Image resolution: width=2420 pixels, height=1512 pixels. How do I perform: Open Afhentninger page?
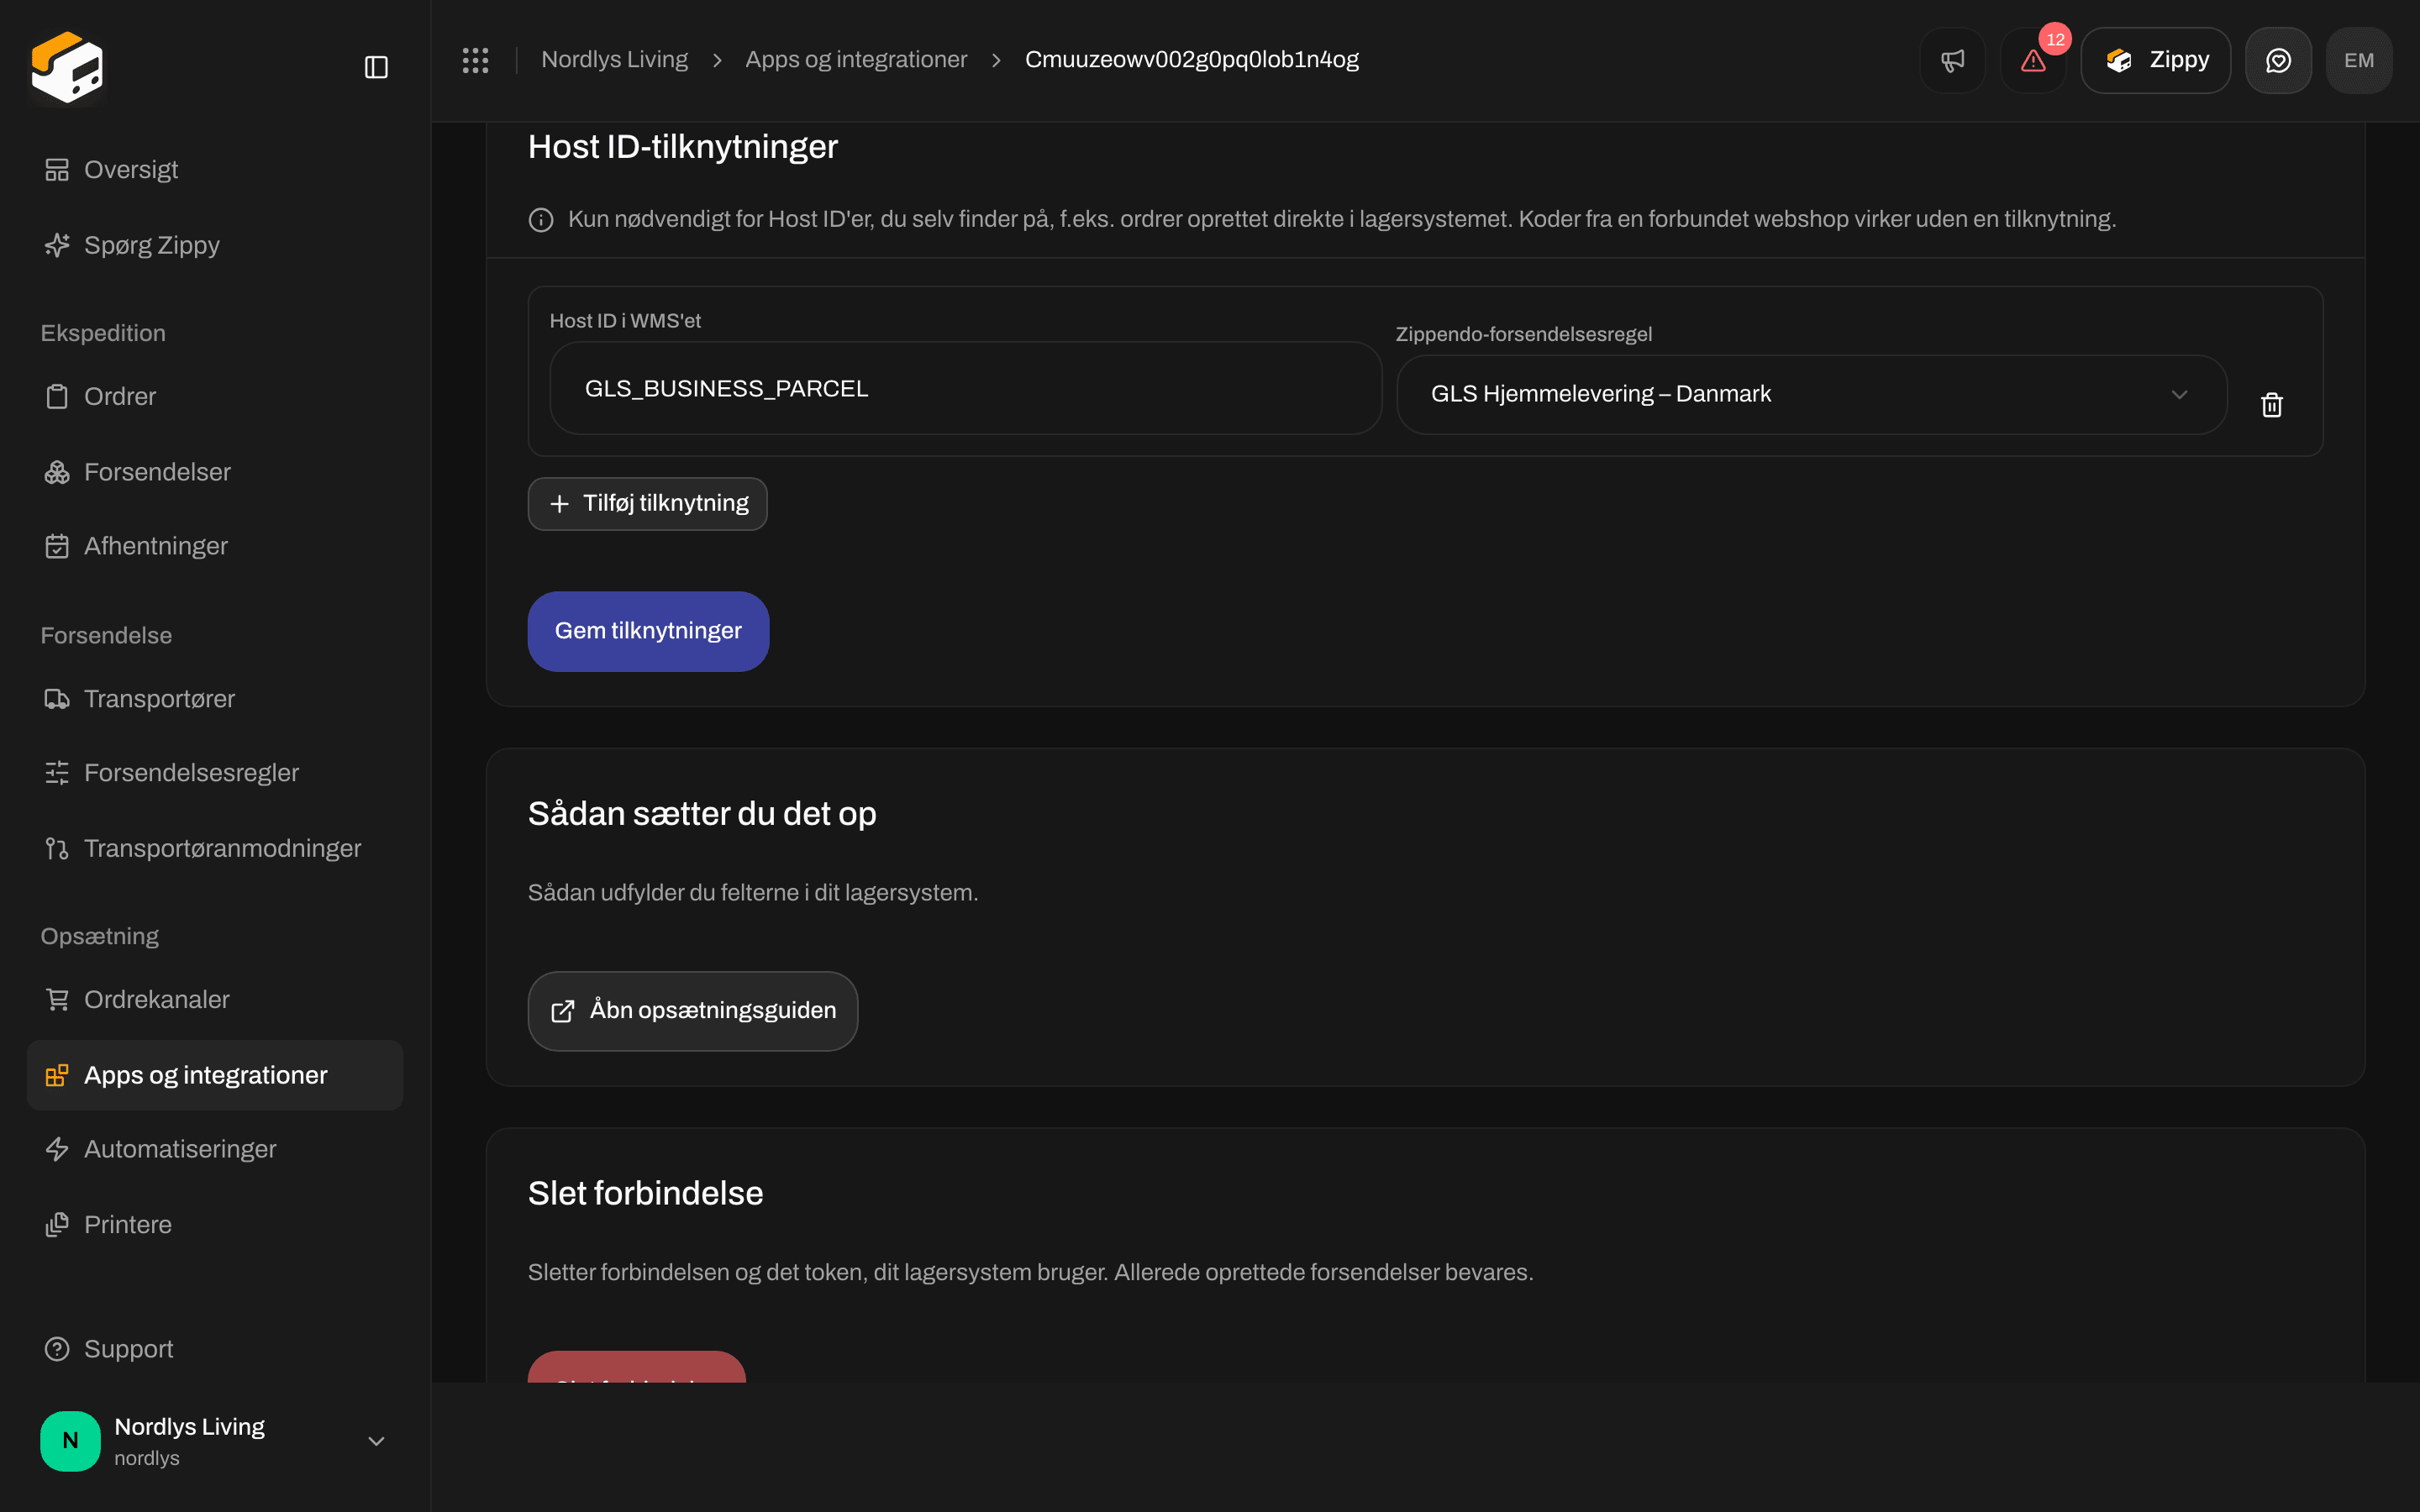click(x=215, y=546)
